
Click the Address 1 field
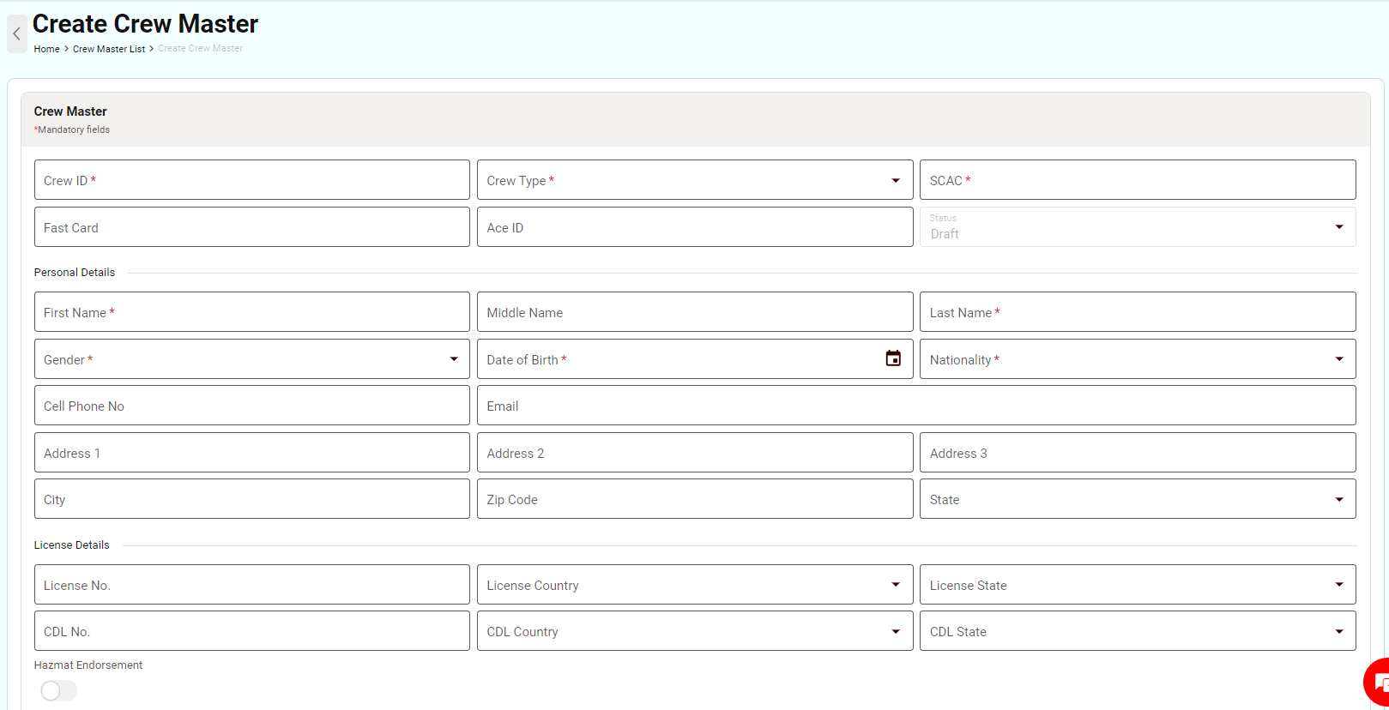(252, 453)
